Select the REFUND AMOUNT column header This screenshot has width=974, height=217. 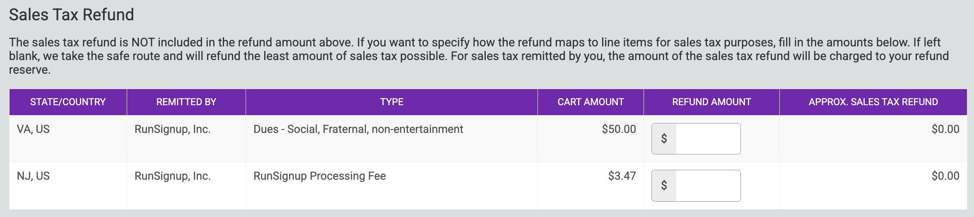711,102
